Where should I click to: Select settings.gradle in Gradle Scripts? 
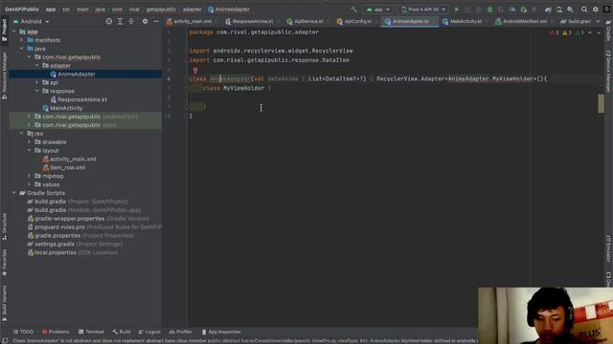tap(55, 245)
